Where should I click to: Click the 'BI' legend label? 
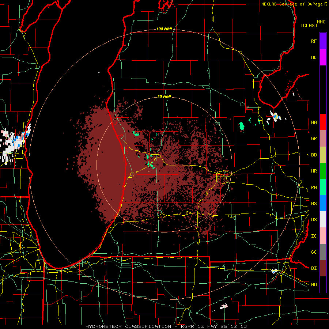click(x=314, y=268)
